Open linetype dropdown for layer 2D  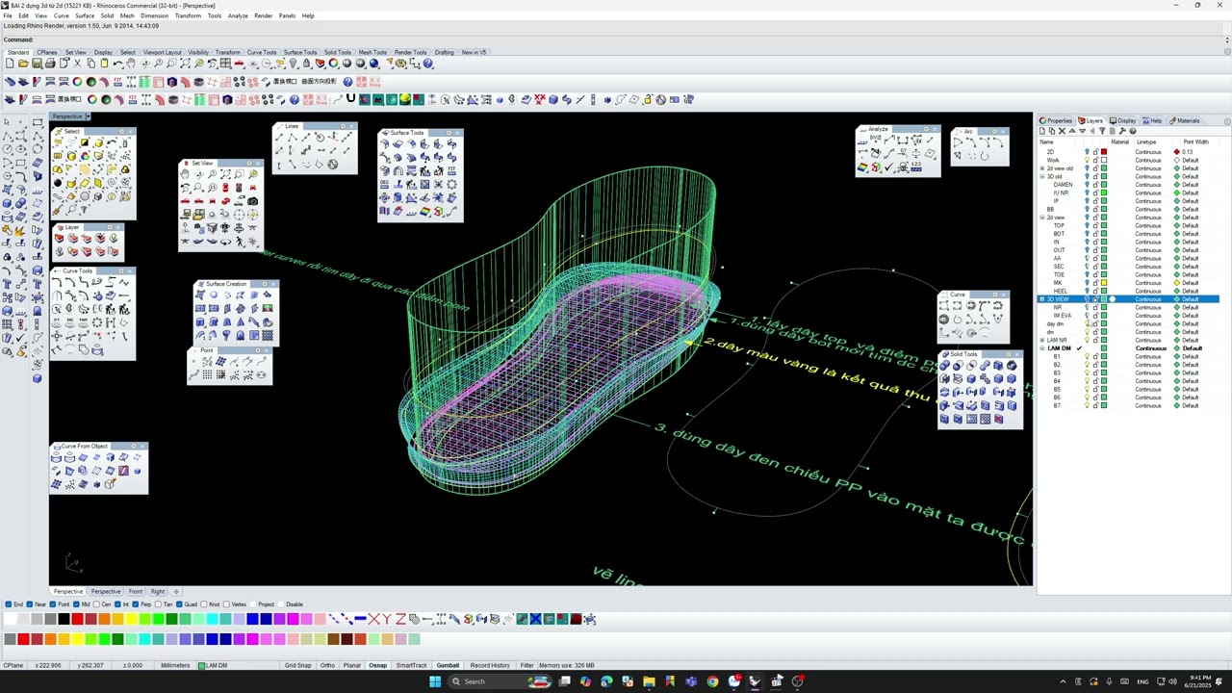pos(1148,152)
